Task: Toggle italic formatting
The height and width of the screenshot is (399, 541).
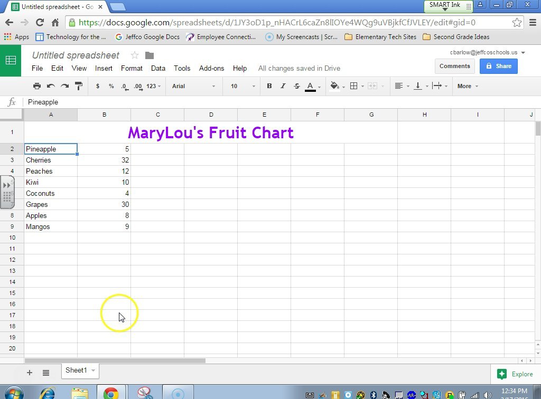Action: (x=283, y=85)
